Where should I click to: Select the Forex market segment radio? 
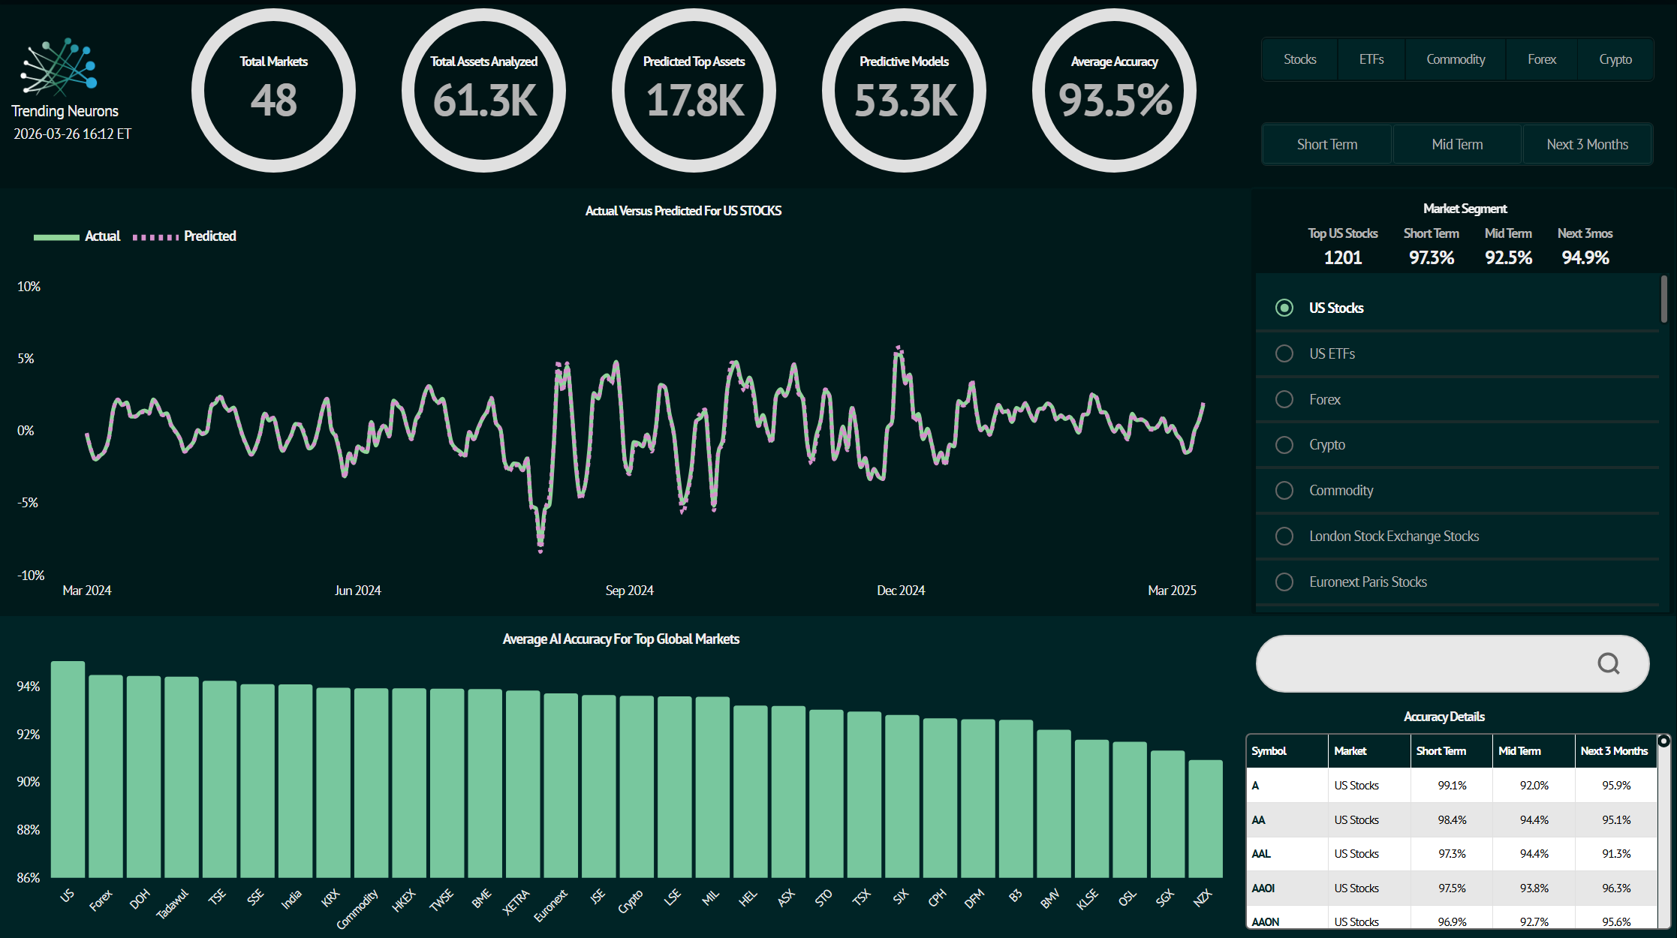click(1284, 399)
